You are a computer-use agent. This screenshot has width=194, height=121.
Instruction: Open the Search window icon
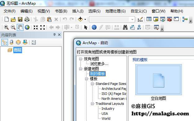tap(163, 19)
